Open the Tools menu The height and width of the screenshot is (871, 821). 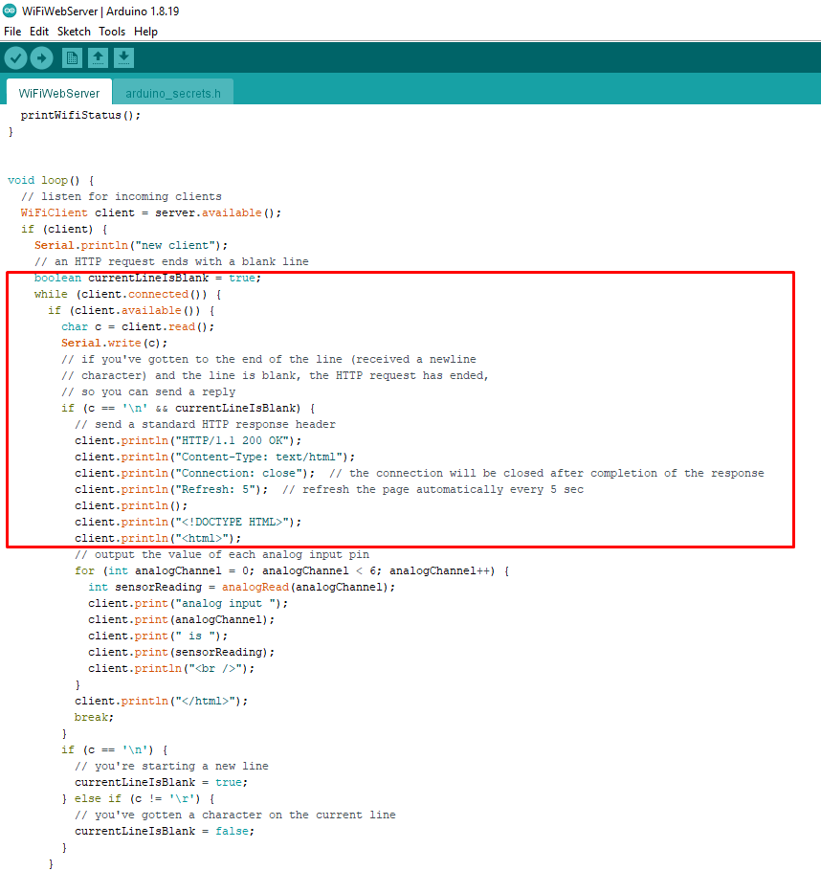(x=112, y=32)
